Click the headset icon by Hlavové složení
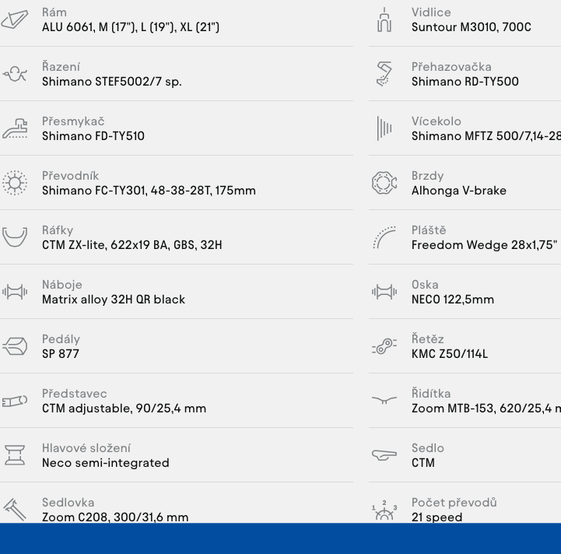 pos(15,455)
